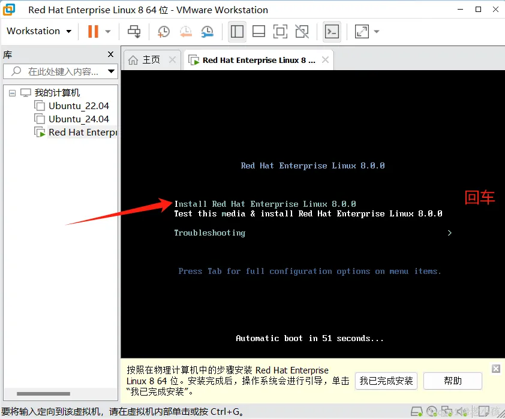Toggle the thumbnail bar view
Screen dimensions: 505x419
pos(258,32)
